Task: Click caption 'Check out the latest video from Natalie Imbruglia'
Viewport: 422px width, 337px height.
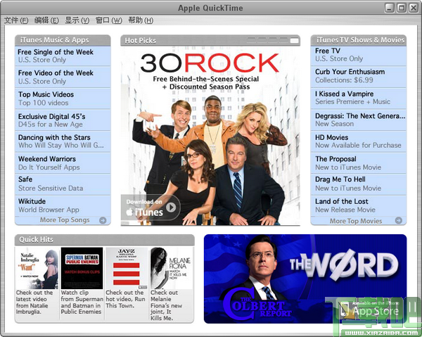Action: [34, 303]
